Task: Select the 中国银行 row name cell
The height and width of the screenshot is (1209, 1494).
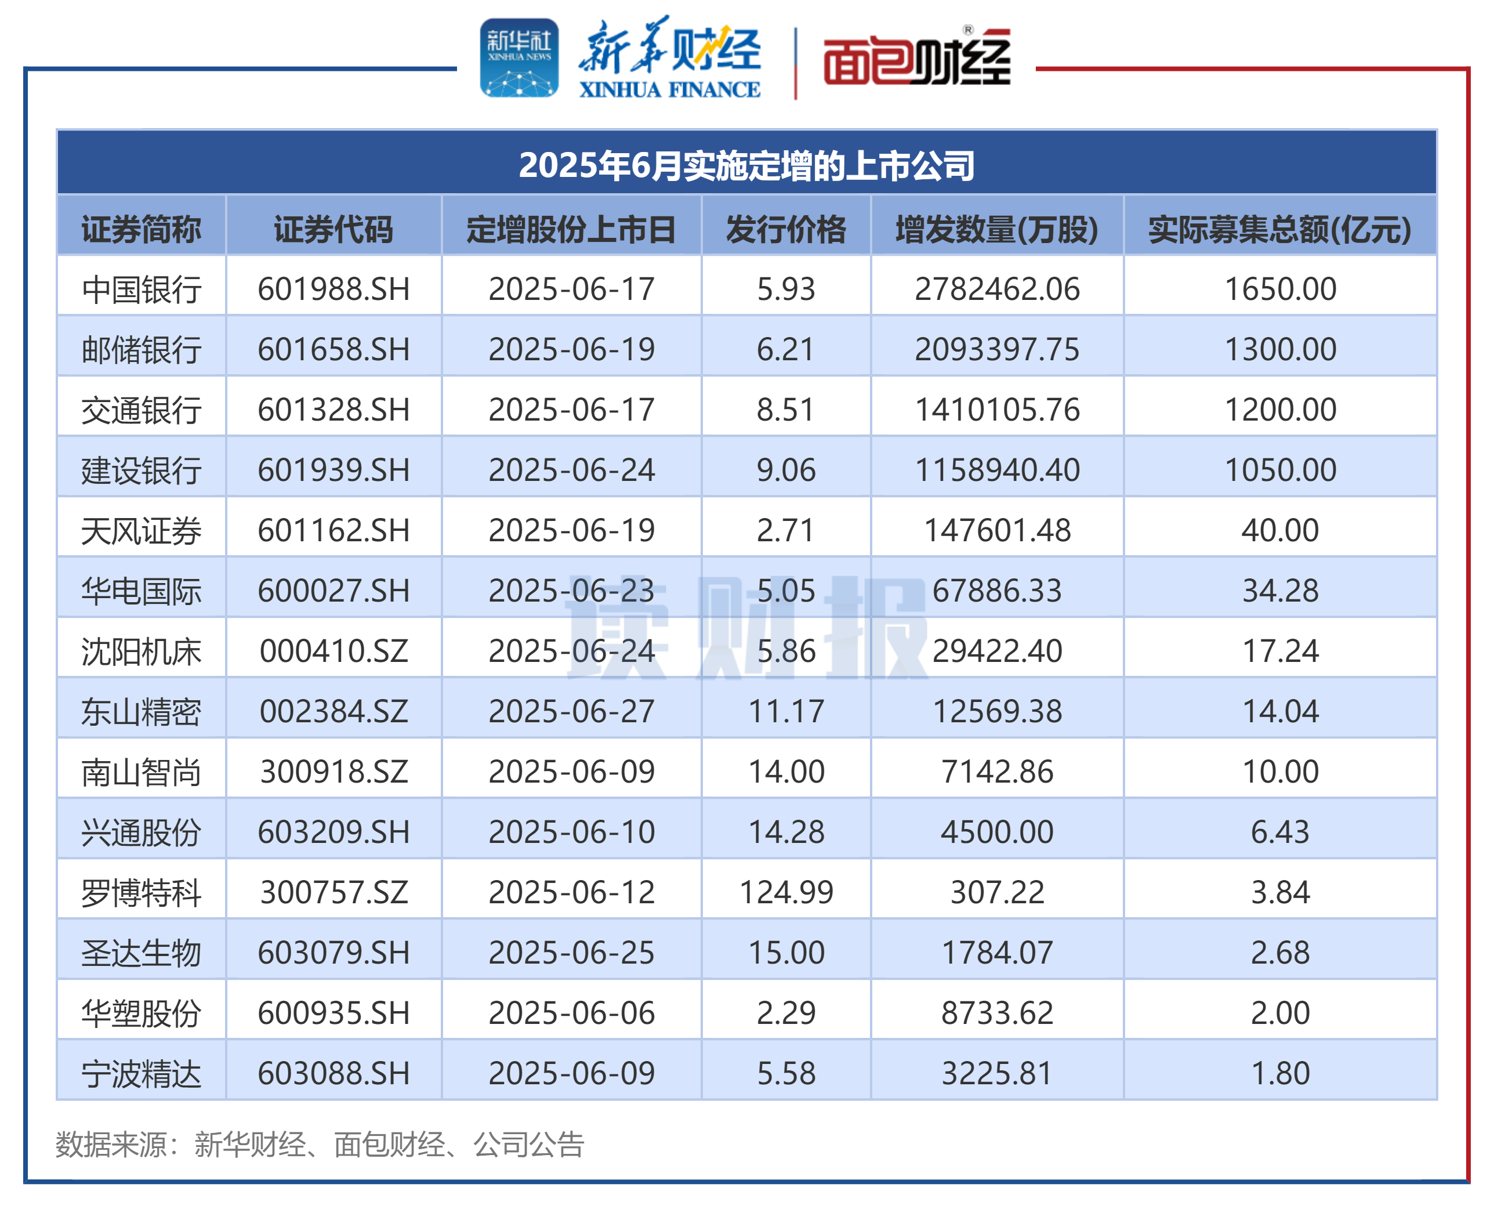Action: tap(142, 289)
